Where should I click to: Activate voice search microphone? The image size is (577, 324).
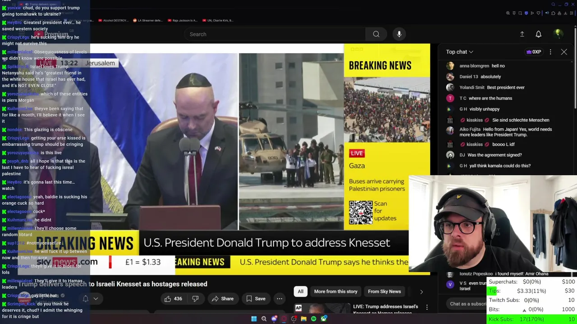pos(399,34)
